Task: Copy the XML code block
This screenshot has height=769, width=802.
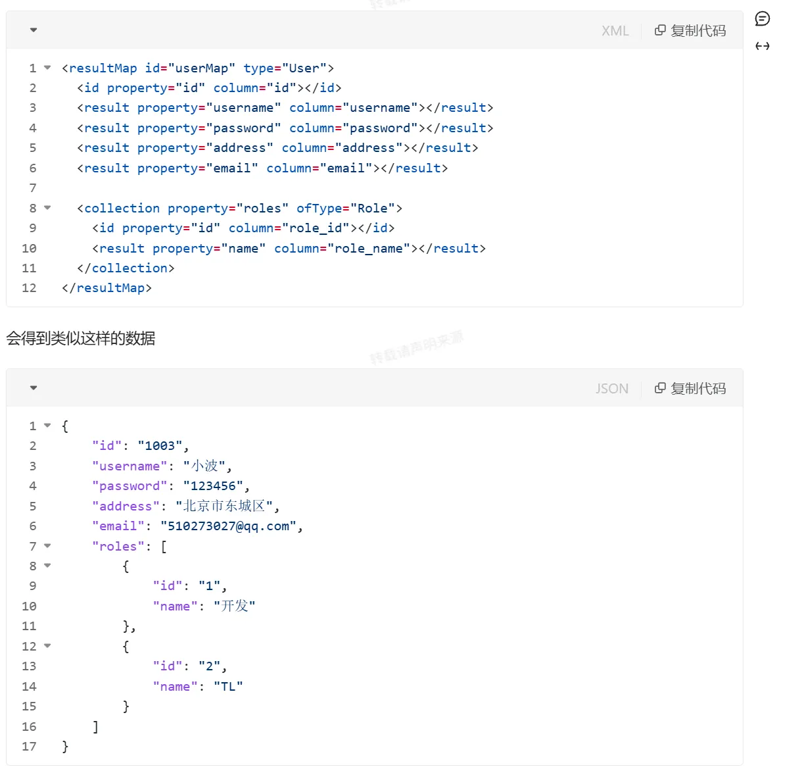Action: pos(690,31)
